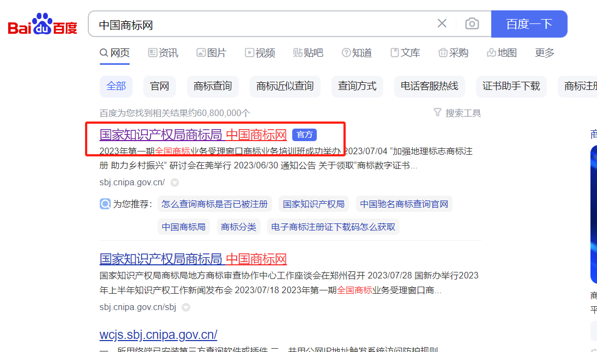Click into the search input field
The height and width of the screenshot is (352, 597).
[262, 25]
